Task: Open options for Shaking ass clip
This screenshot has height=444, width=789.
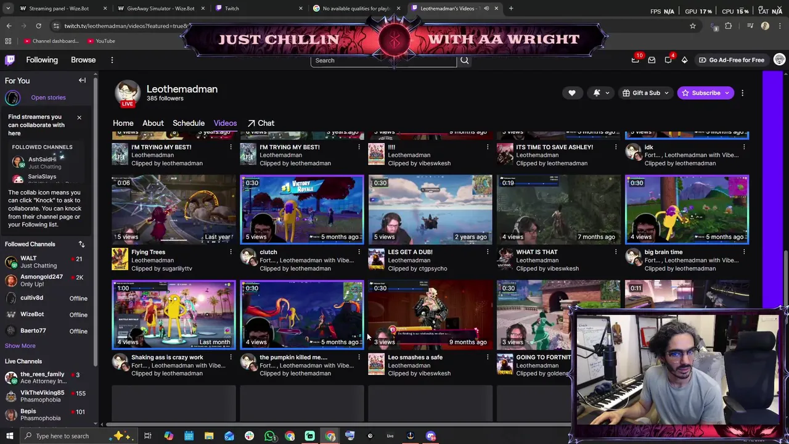Action: (x=231, y=358)
